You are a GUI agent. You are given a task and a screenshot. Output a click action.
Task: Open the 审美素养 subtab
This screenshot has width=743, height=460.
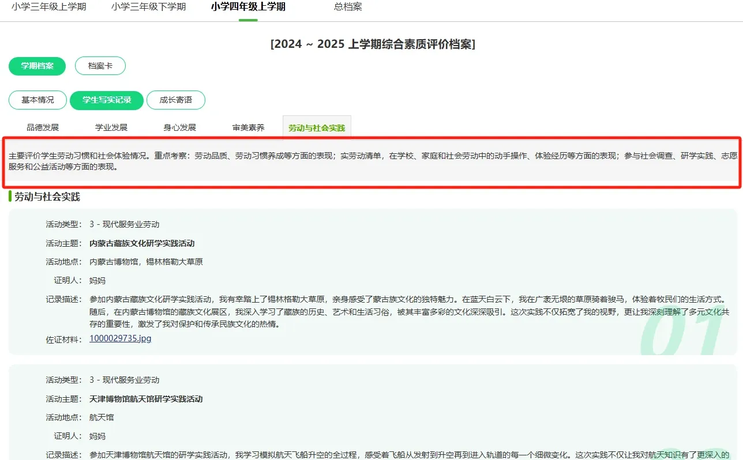(248, 127)
